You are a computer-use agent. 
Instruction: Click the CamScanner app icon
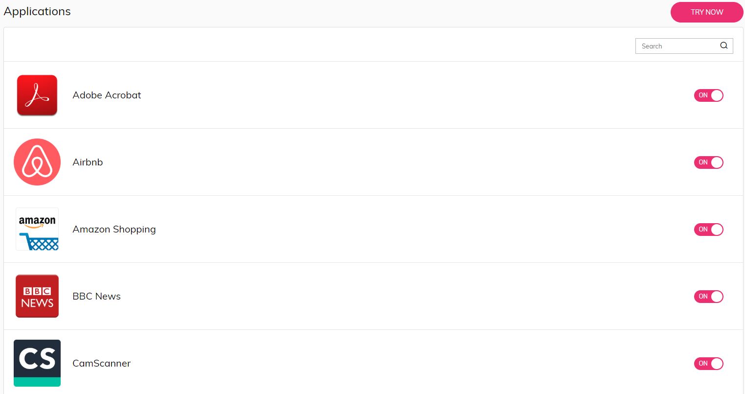[x=37, y=363]
